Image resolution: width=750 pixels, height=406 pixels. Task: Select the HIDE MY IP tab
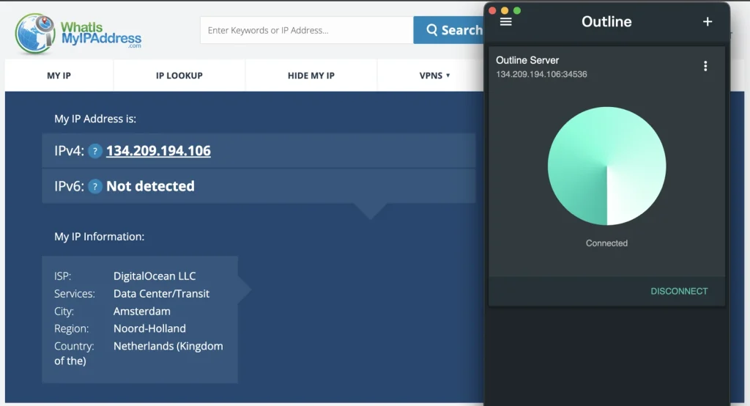[x=311, y=75]
